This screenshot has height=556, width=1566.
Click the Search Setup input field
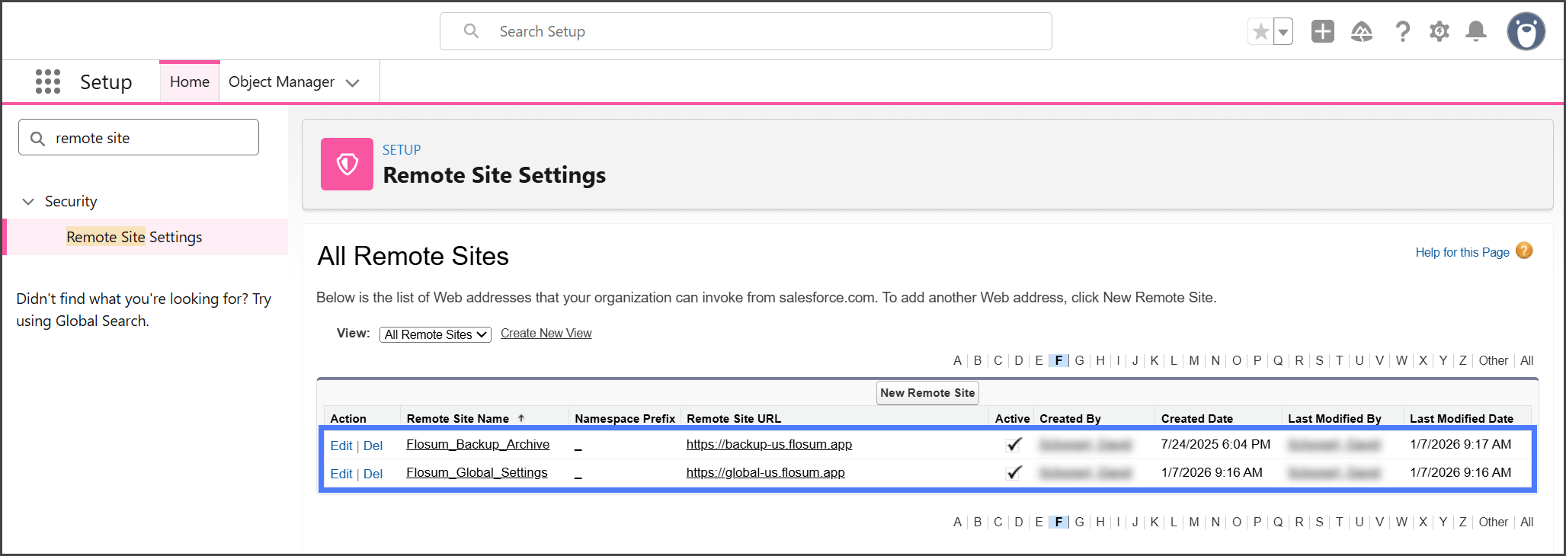pyautogui.click(x=745, y=32)
